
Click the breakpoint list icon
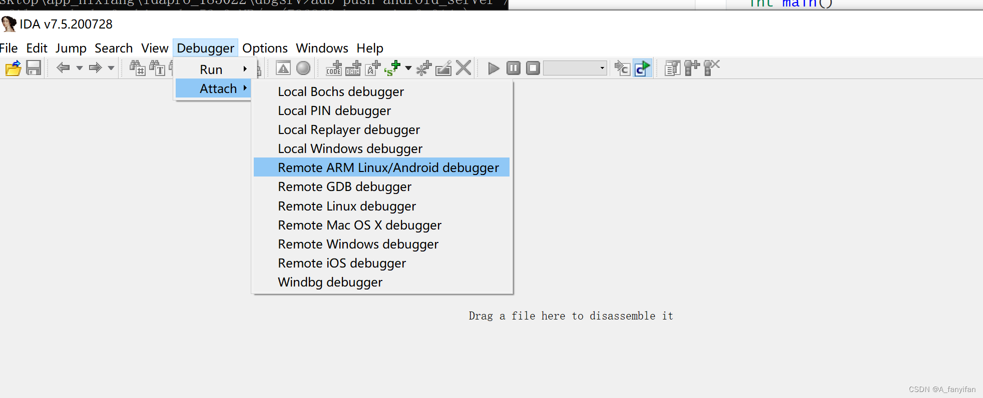coord(672,68)
